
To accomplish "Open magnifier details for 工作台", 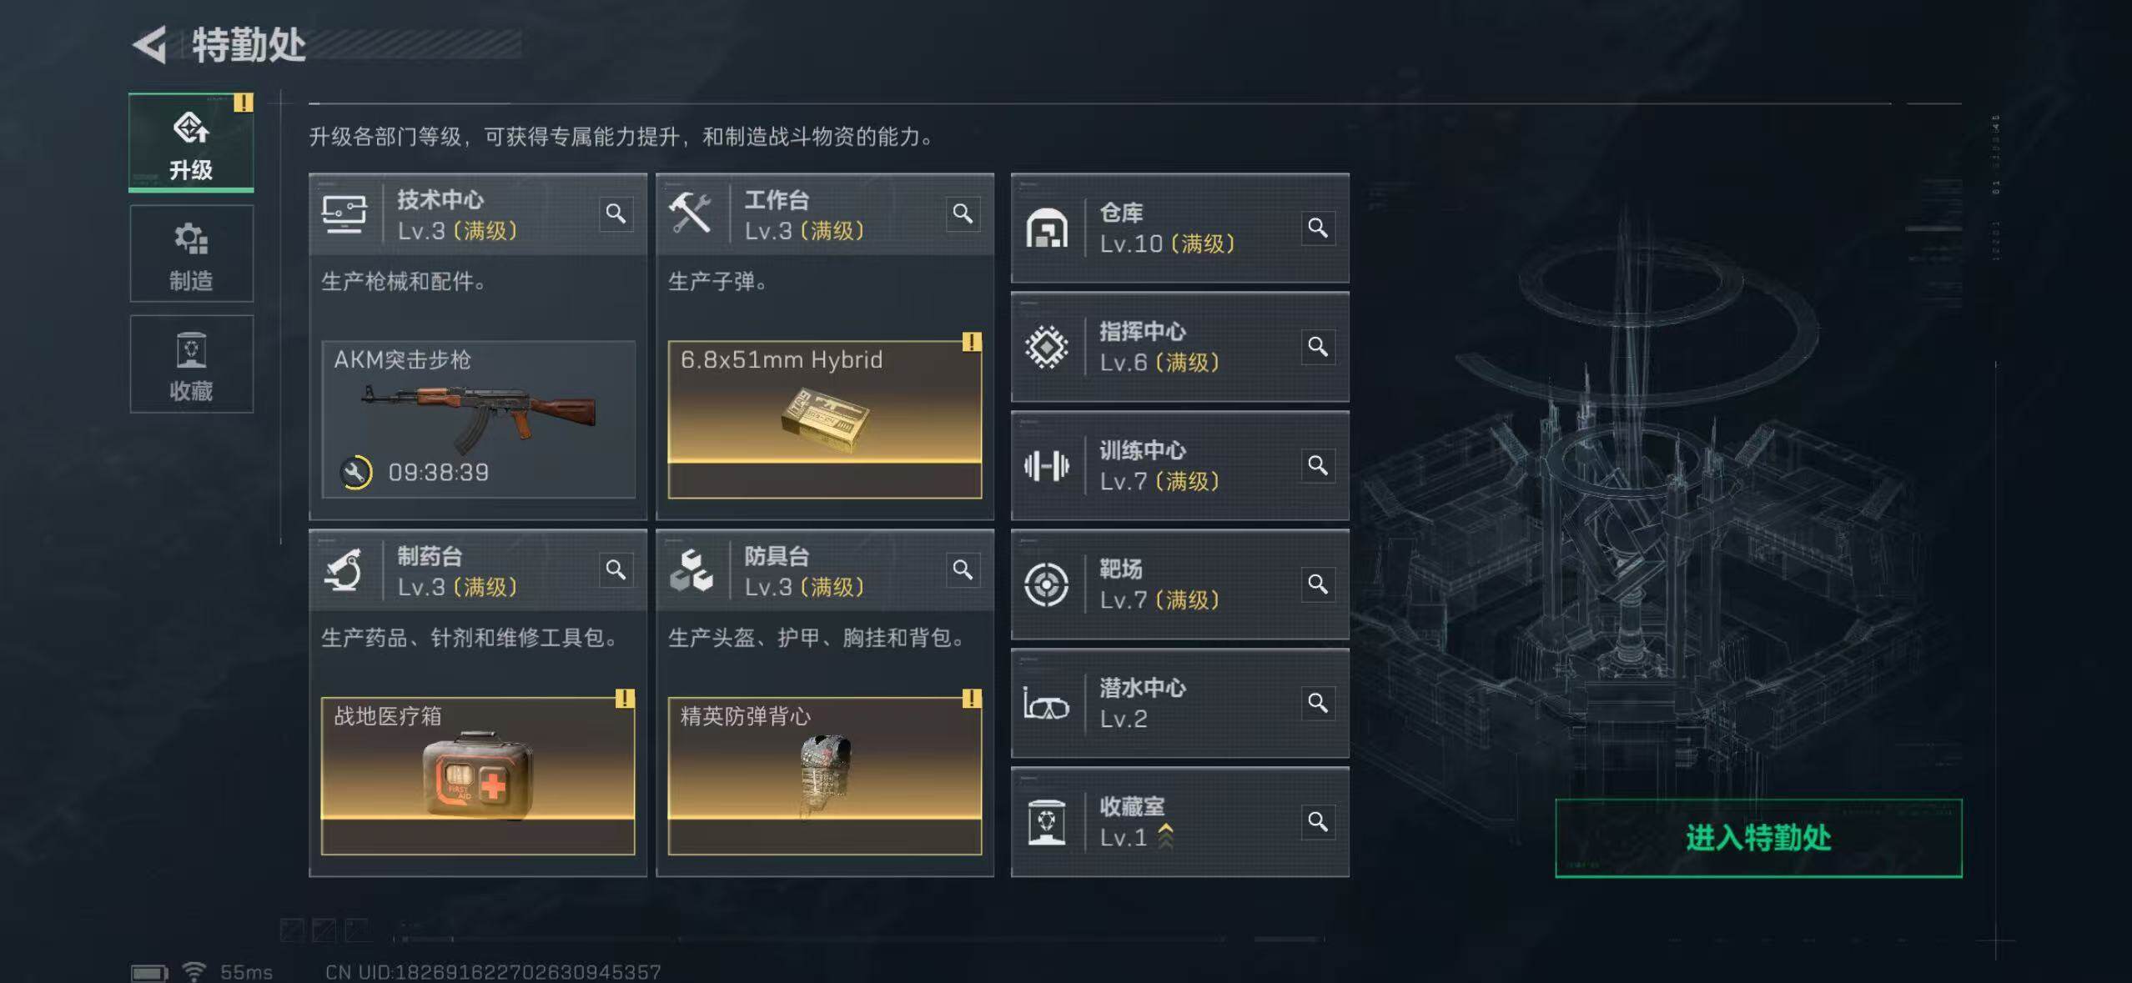I will tap(963, 214).
